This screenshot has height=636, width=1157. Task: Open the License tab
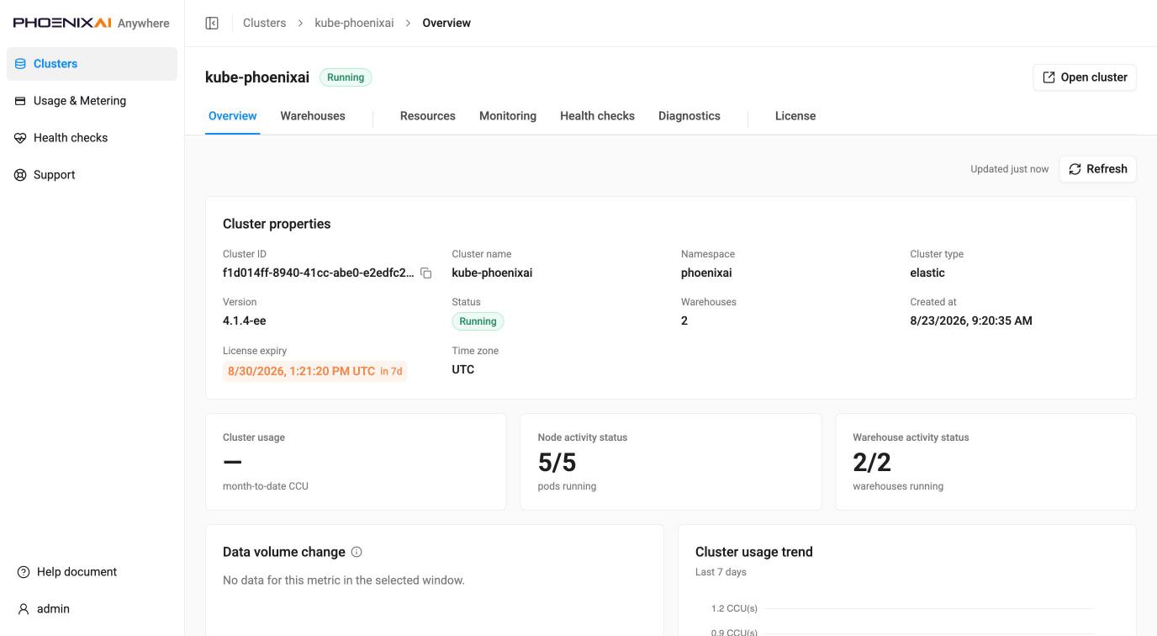click(x=795, y=116)
